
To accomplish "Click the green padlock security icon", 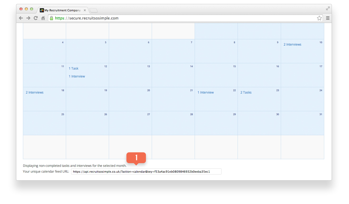I will pos(51,18).
